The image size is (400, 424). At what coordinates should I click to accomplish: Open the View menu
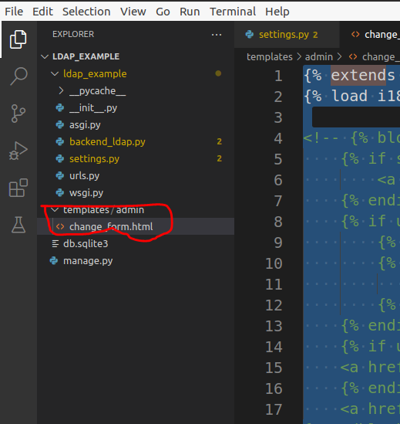[133, 12]
